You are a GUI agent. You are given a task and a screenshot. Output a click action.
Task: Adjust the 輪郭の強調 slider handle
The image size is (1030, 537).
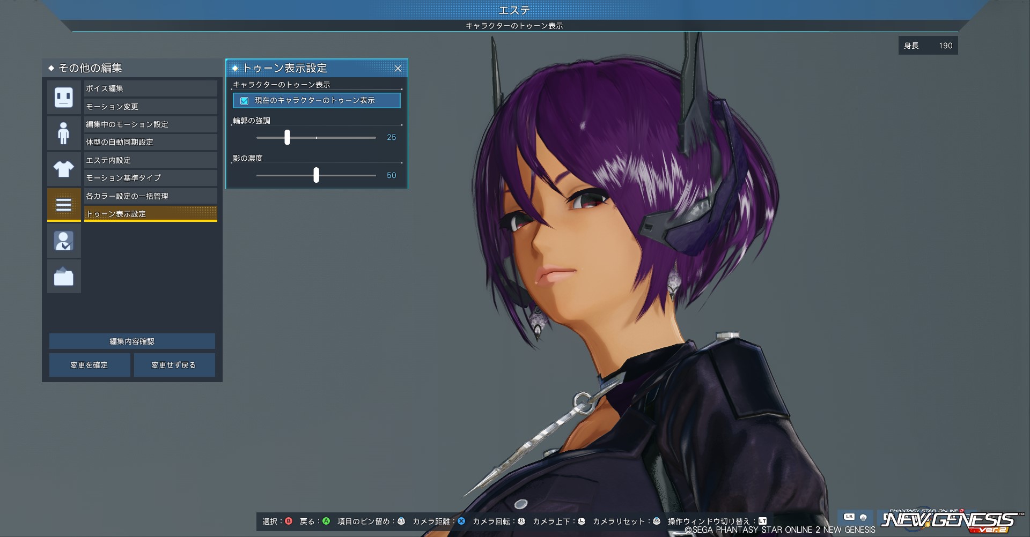[x=287, y=137]
